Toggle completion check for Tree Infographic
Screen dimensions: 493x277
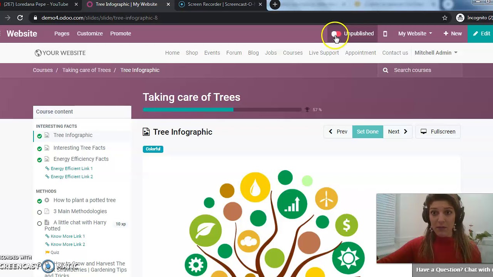[x=39, y=136]
